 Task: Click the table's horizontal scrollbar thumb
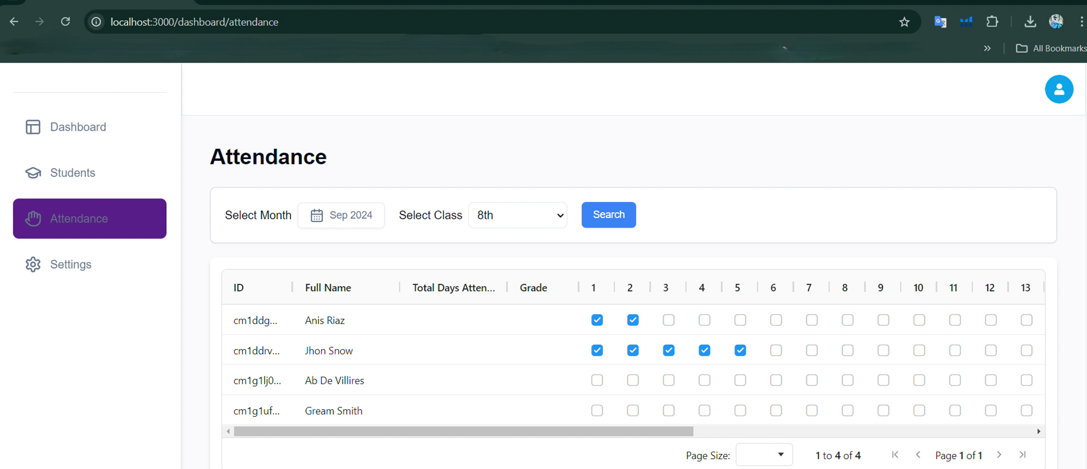tap(463, 431)
